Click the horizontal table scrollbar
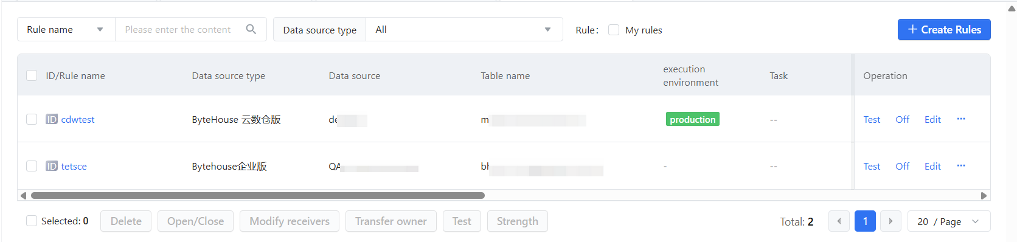1017x242 pixels. (258, 196)
